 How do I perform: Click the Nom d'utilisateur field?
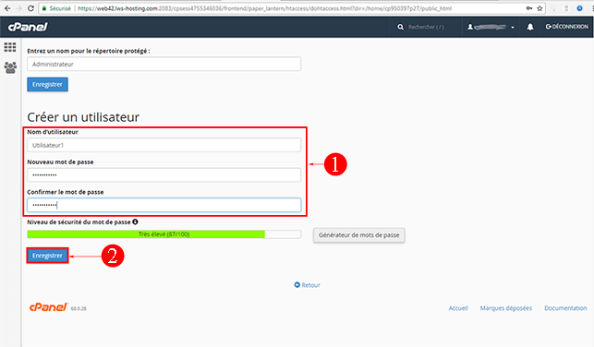point(164,145)
